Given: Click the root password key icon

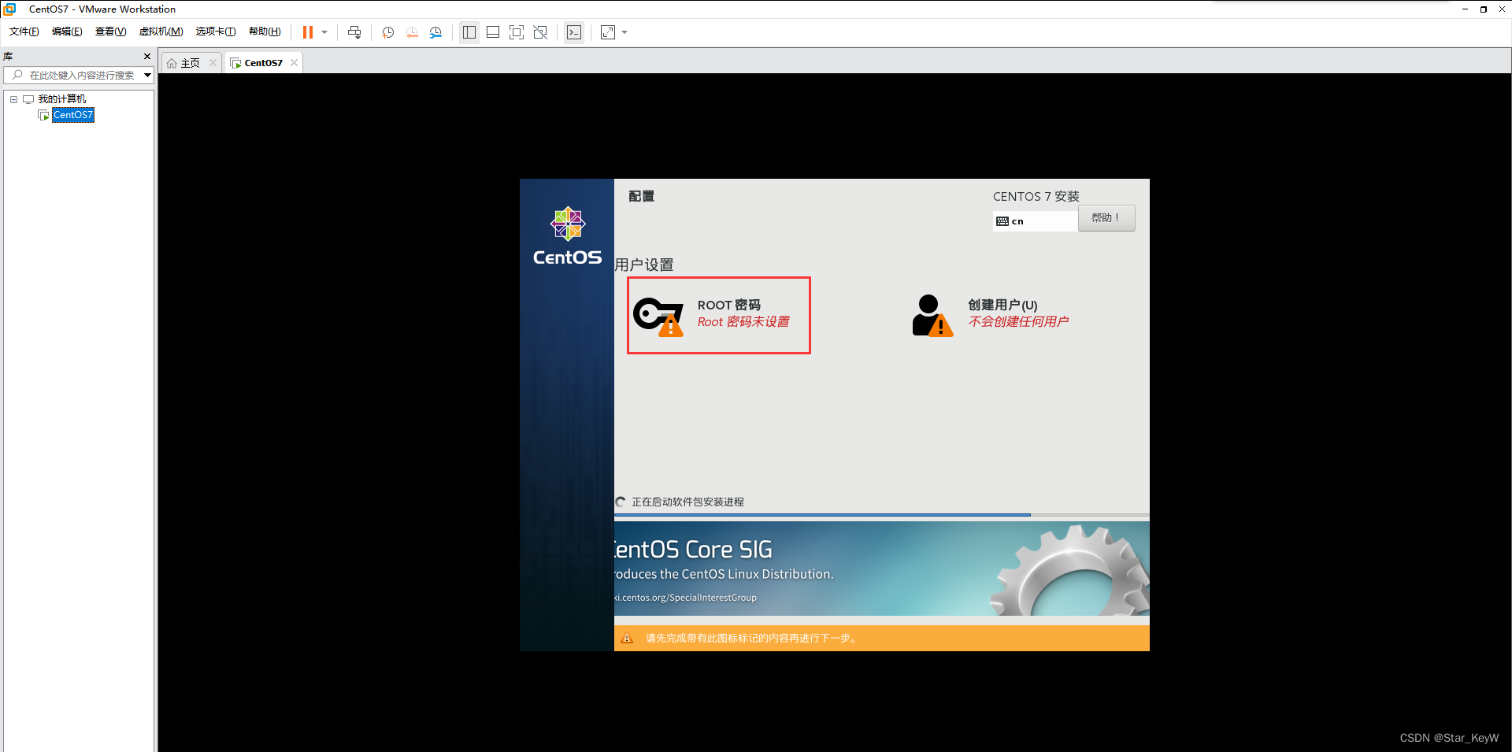Looking at the screenshot, I should point(658,317).
